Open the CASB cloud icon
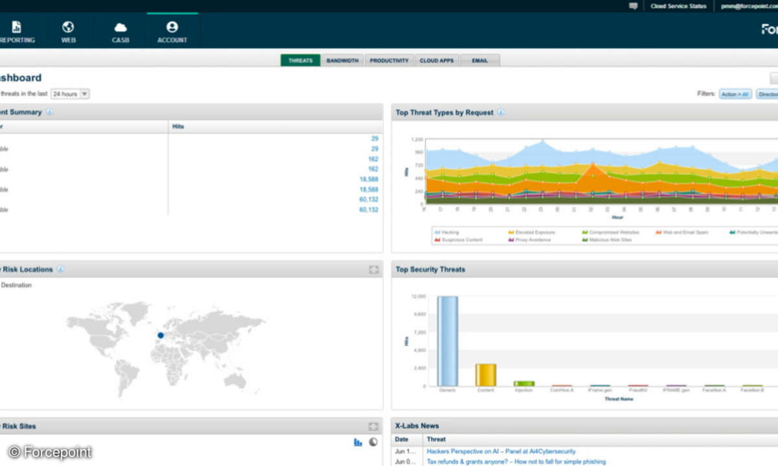This screenshot has width=778, height=466. [121, 27]
